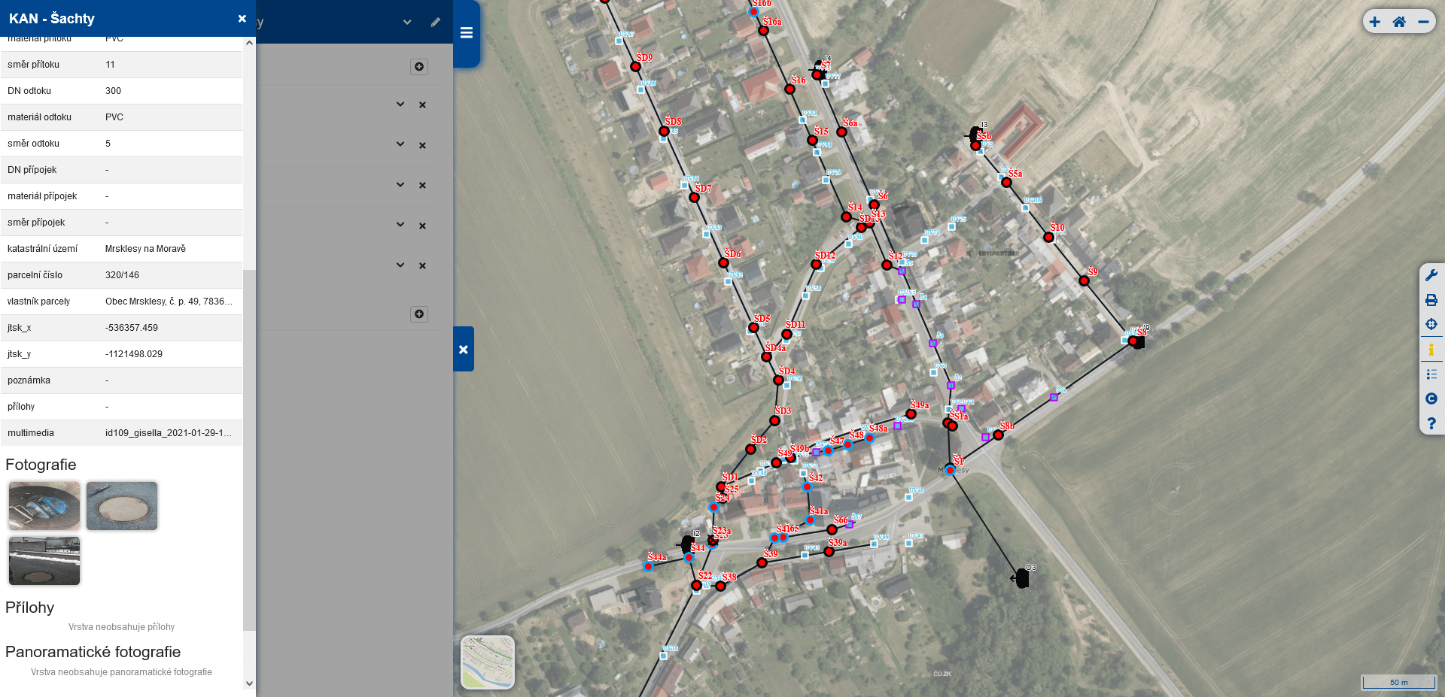Viewport: 1445px width, 697px height.
Task: Zoom out with the minus icon
Action: tap(1423, 22)
